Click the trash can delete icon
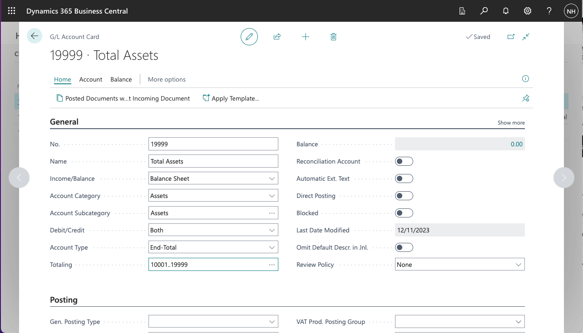583x333 pixels. [x=333, y=37]
